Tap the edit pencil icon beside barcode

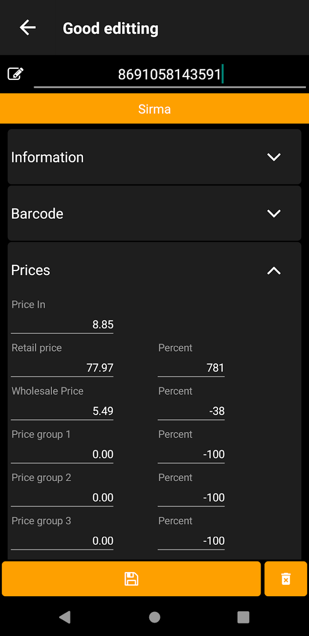click(15, 74)
